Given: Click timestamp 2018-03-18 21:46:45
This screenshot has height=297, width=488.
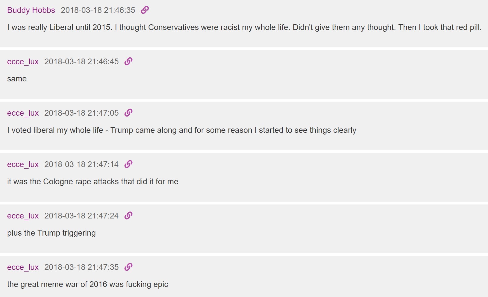Looking at the screenshot, I should 81,61.
